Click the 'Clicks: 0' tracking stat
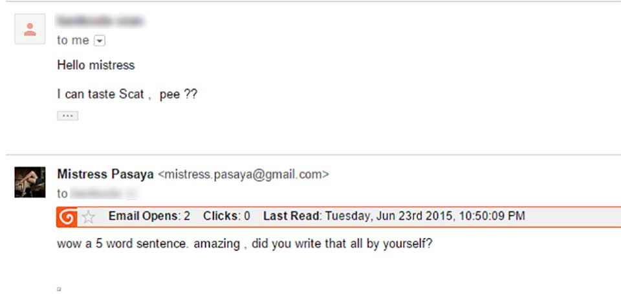The image size is (621, 298). [226, 216]
